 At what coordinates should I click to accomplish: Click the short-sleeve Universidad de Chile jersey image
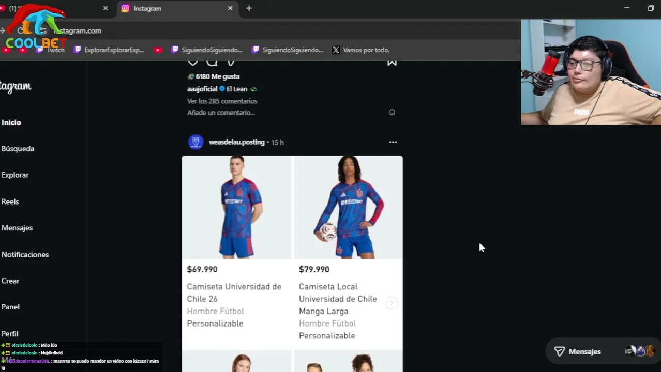coord(237,207)
